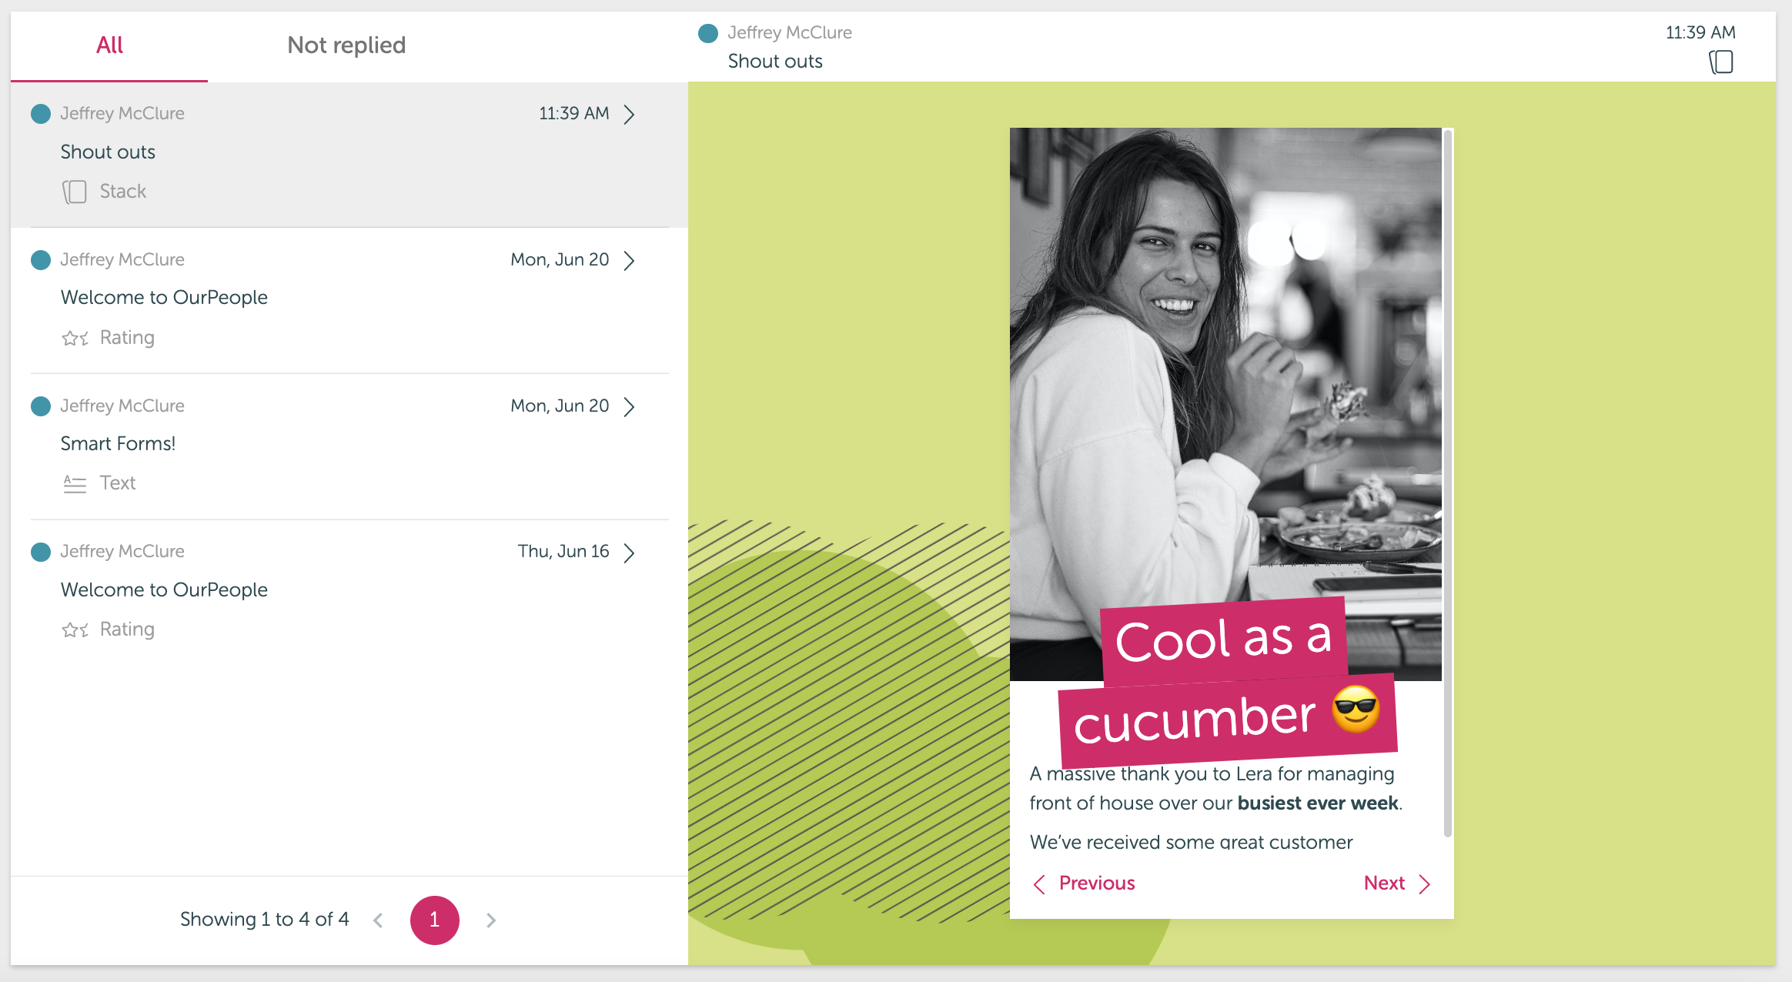This screenshot has width=1792, height=982.
Task: Click the next page arrow in pagination
Action: (491, 920)
